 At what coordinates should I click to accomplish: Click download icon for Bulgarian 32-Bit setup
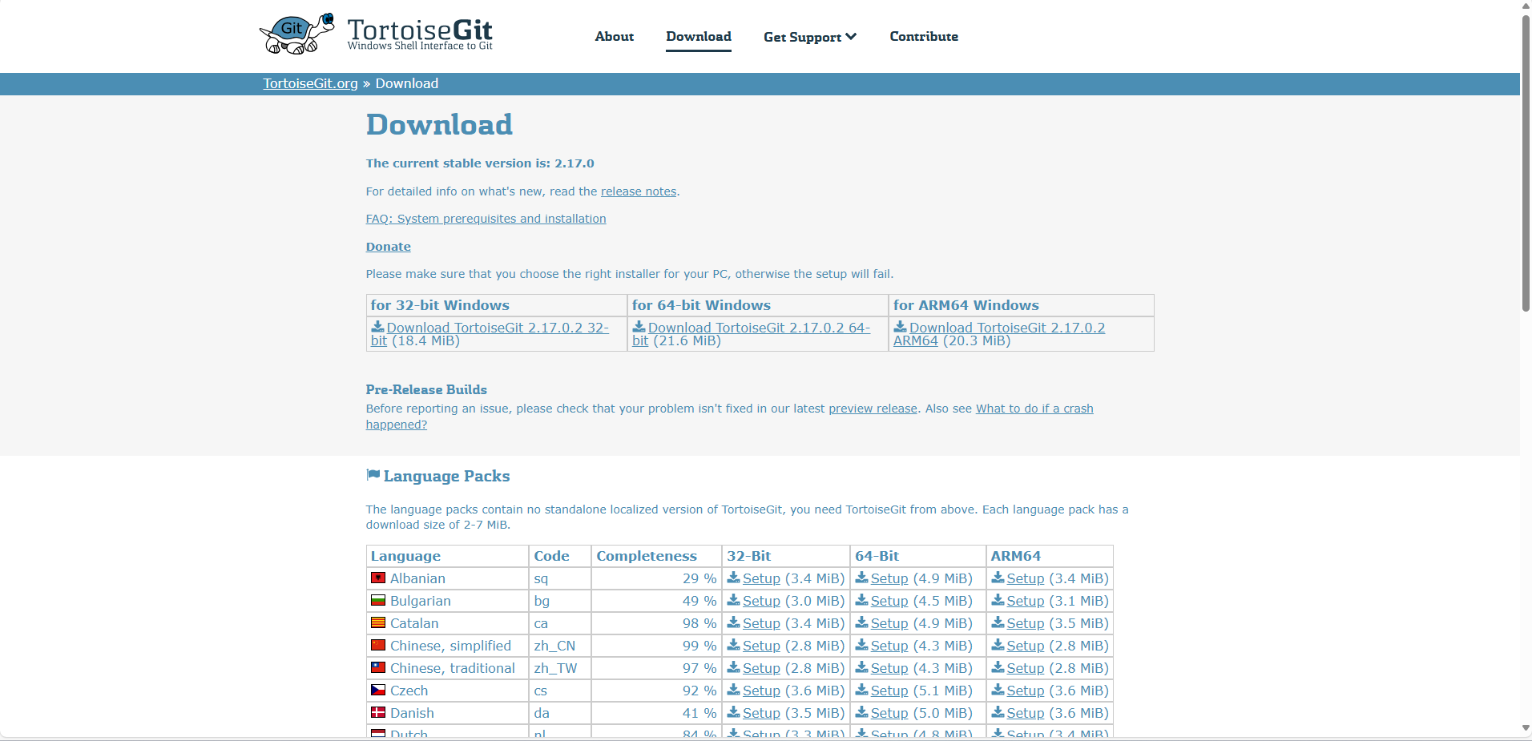click(733, 600)
